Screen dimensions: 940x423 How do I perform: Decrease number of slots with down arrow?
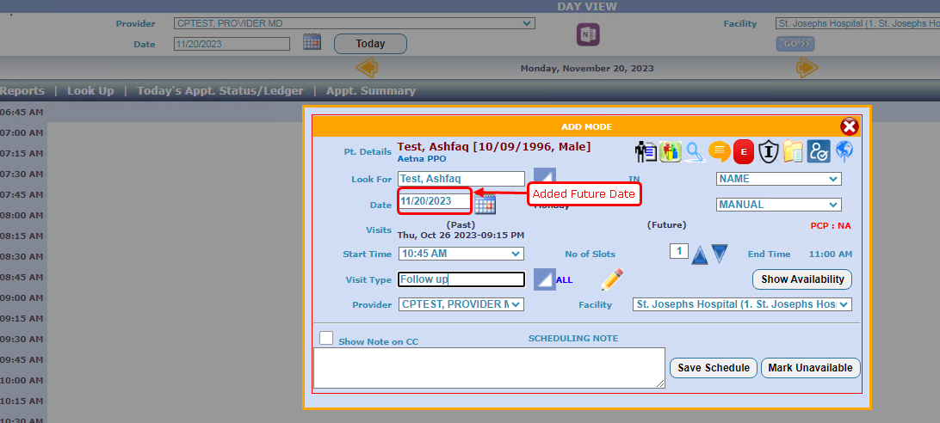[720, 254]
